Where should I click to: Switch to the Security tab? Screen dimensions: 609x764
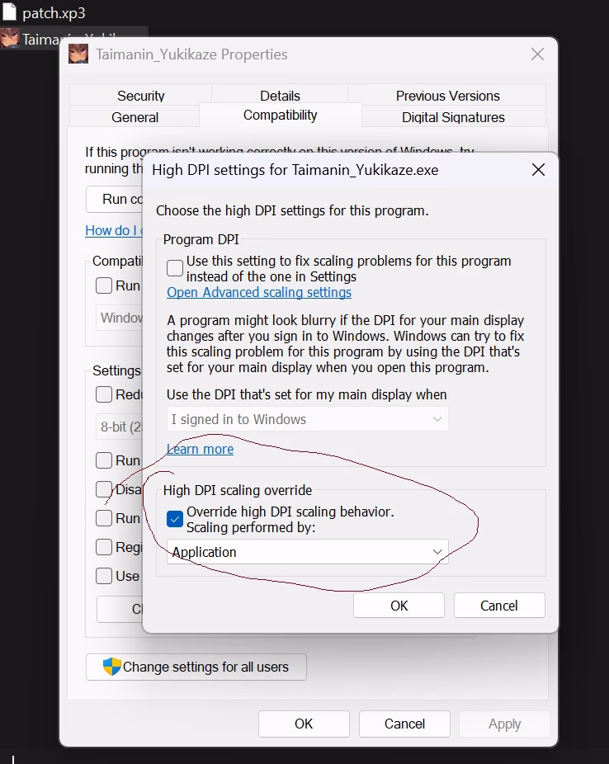pos(140,96)
